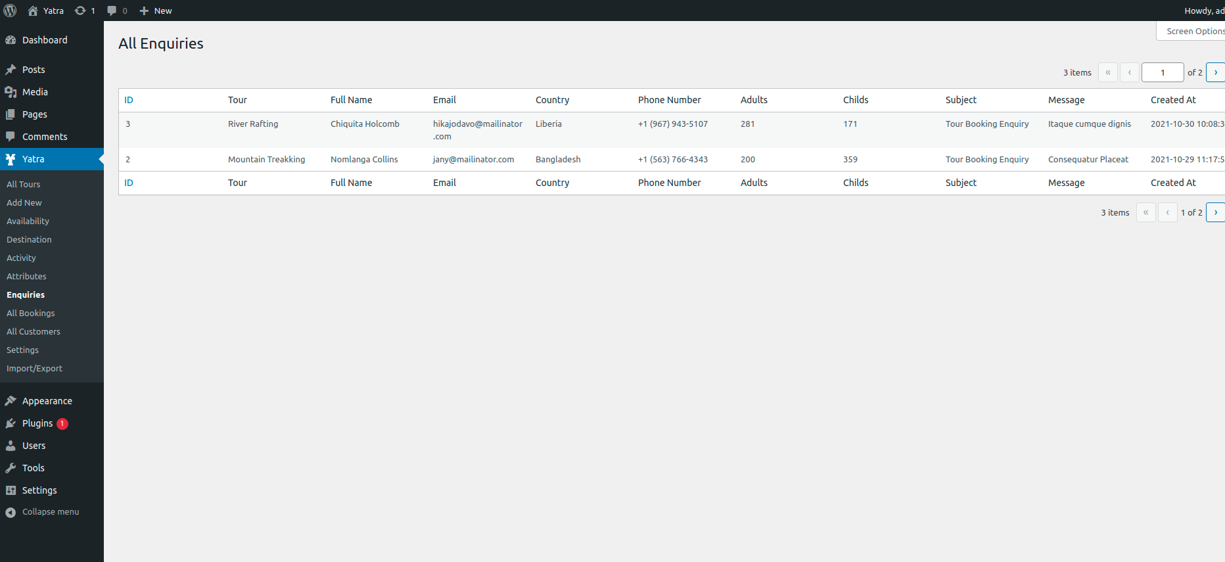
Task: Click the country Liberia cell
Action: tap(549, 124)
